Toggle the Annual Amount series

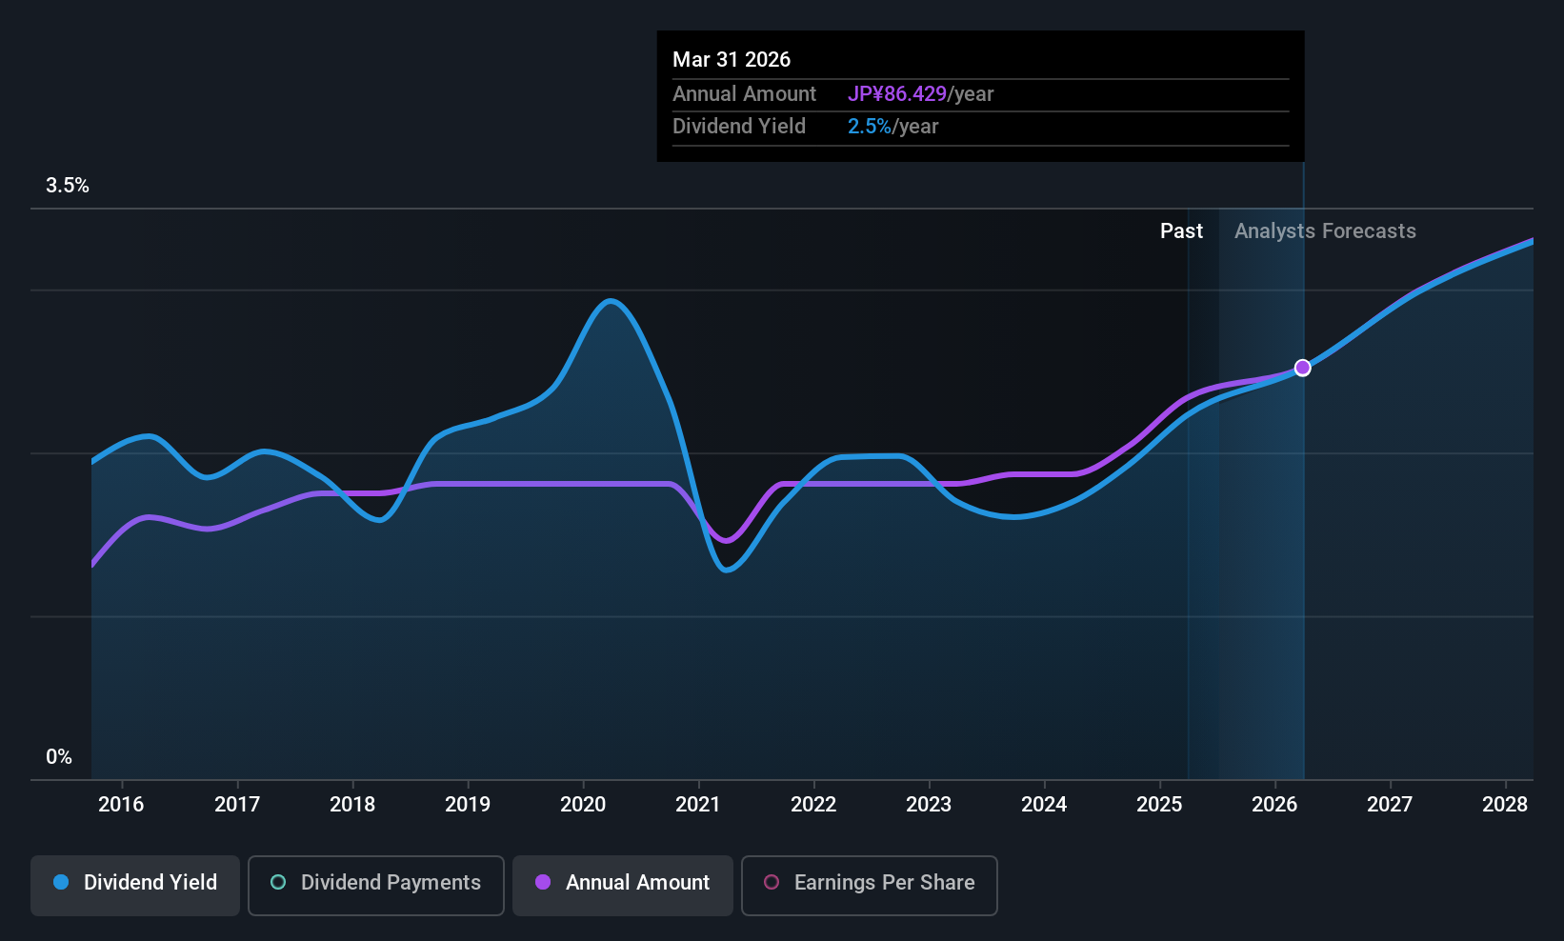click(623, 885)
